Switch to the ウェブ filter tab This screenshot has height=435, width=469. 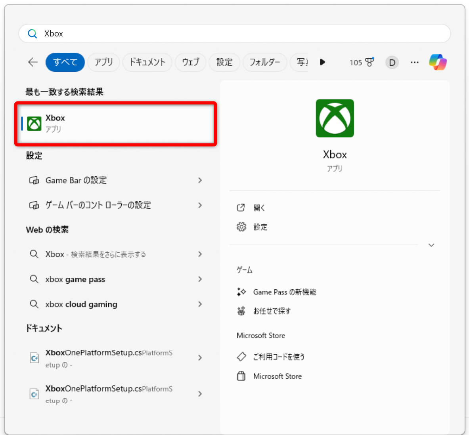click(x=191, y=62)
